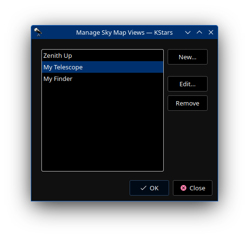Click the gap between New and Edit buttons
This screenshot has width=249, height=238.
[187, 70]
